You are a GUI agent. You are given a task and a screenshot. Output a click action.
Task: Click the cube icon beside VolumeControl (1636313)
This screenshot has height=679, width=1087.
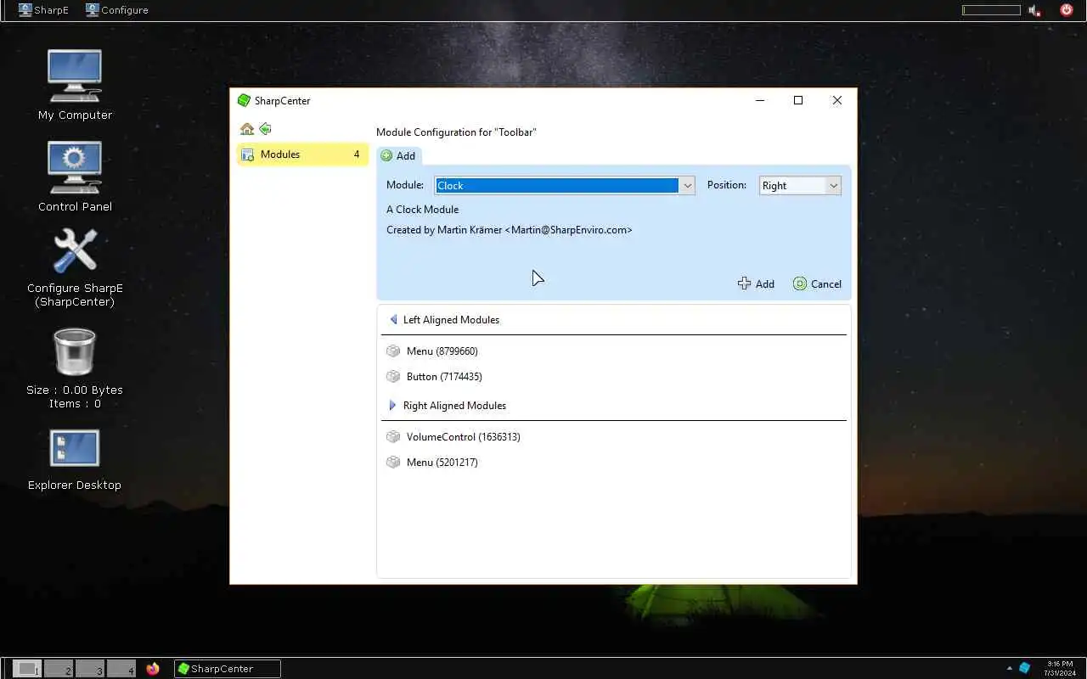pos(393,437)
